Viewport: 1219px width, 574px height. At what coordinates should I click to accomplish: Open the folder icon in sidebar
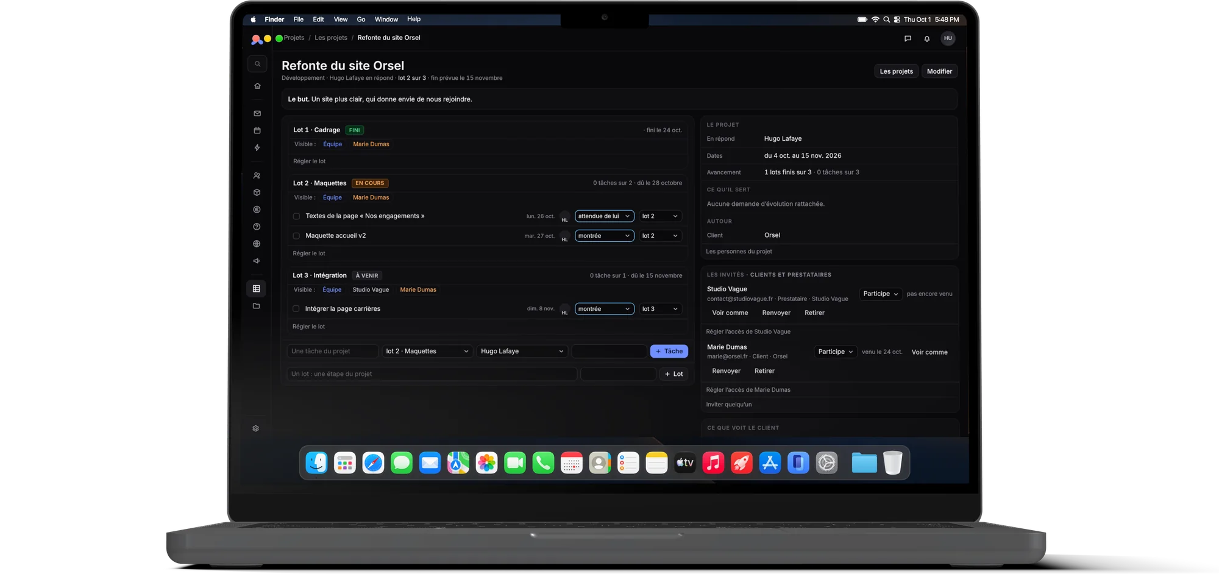pos(257,306)
